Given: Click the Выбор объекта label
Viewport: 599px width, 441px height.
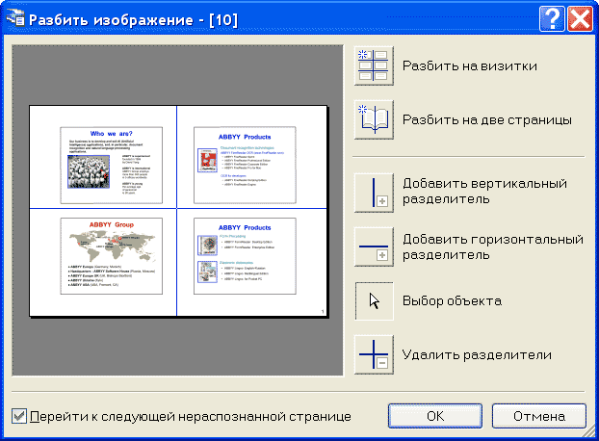Looking at the screenshot, I should pyautogui.click(x=452, y=300).
